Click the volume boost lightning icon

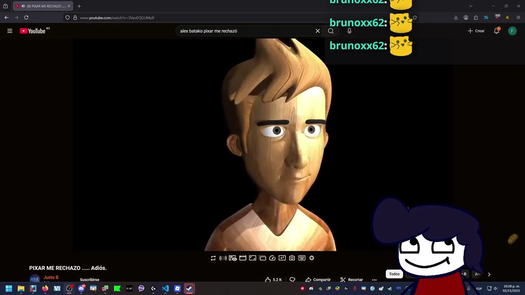223,258
